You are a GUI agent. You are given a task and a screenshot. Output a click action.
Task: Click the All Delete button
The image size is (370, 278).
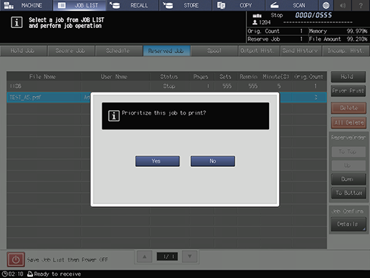click(x=349, y=123)
